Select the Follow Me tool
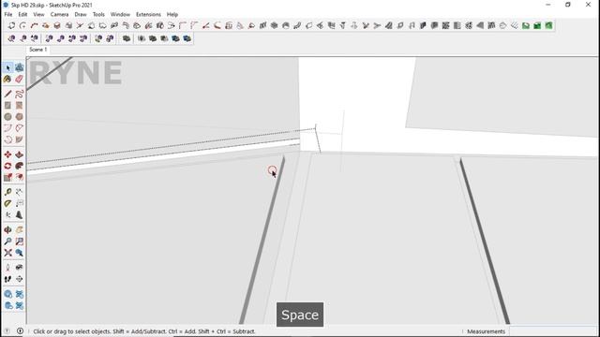 (x=19, y=167)
